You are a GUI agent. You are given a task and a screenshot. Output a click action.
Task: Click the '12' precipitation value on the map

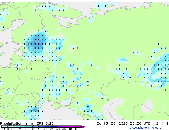35,44
